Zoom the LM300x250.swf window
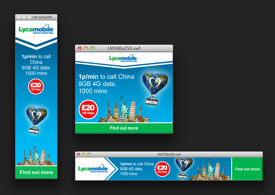 click(x=93, y=48)
